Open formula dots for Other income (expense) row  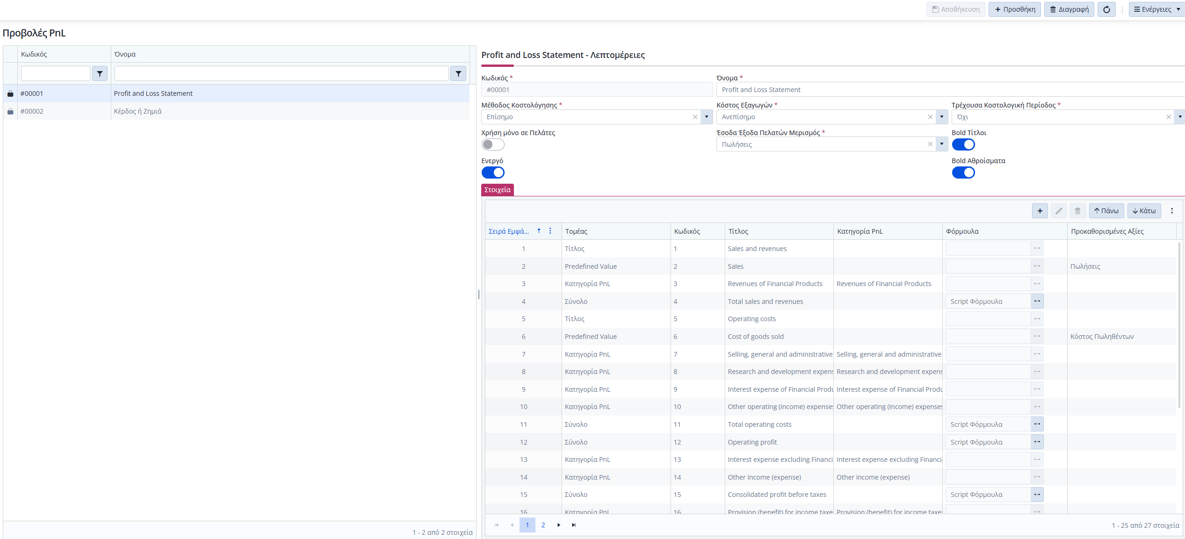1037,477
